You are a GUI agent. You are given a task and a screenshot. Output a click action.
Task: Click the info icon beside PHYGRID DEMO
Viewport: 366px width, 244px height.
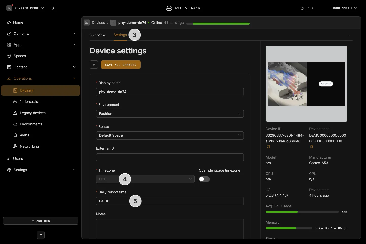coord(52,8)
